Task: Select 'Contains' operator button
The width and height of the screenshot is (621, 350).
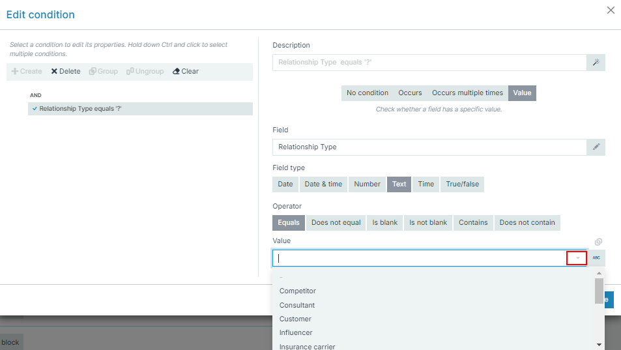Action: 473,223
